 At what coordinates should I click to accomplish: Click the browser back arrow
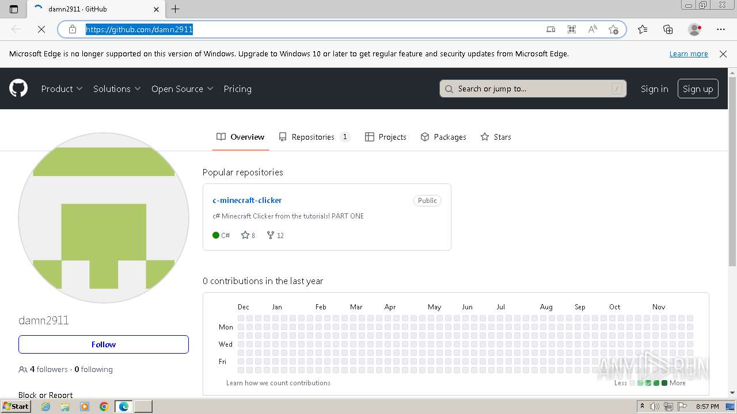[x=16, y=29]
